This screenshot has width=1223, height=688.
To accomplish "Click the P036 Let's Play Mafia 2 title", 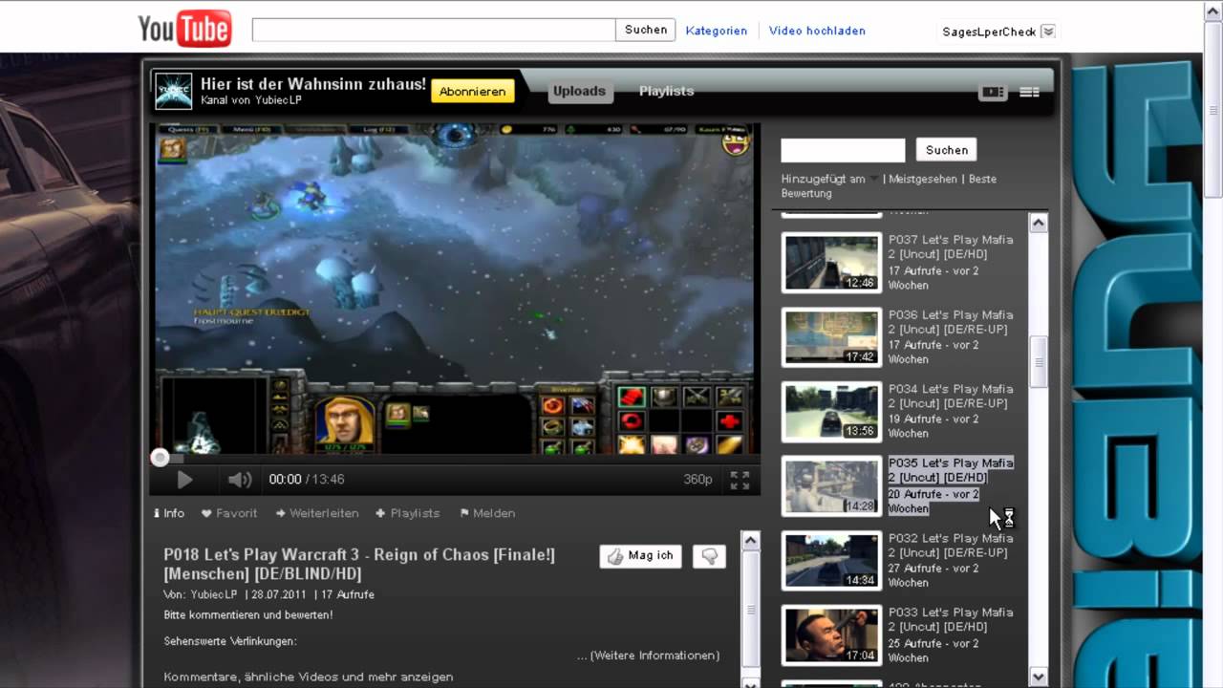I will pos(951,322).
